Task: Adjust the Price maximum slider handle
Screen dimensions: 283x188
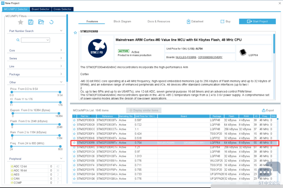Action: pyautogui.click(x=60, y=92)
